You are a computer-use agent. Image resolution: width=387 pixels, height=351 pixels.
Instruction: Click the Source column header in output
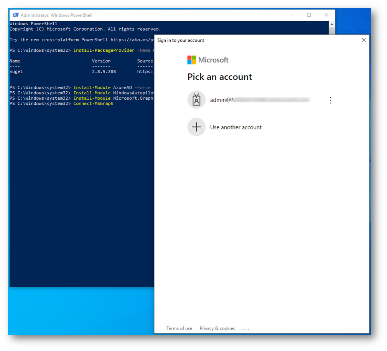coord(145,61)
